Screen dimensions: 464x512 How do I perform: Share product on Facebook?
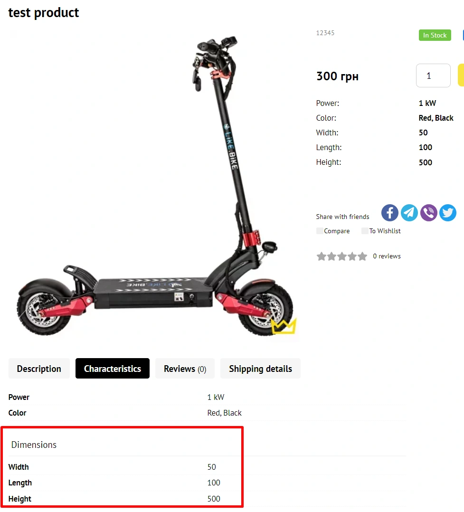click(x=389, y=213)
